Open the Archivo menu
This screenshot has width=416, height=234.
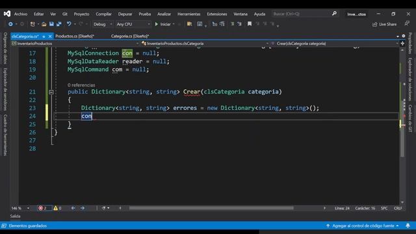(21, 14)
